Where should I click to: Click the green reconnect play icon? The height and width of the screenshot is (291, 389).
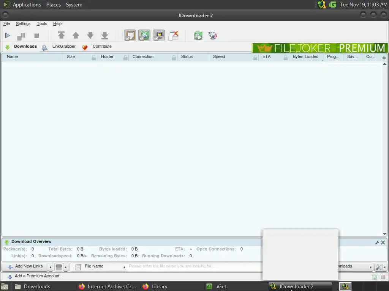pyautogui.click(x=198, y=36)
